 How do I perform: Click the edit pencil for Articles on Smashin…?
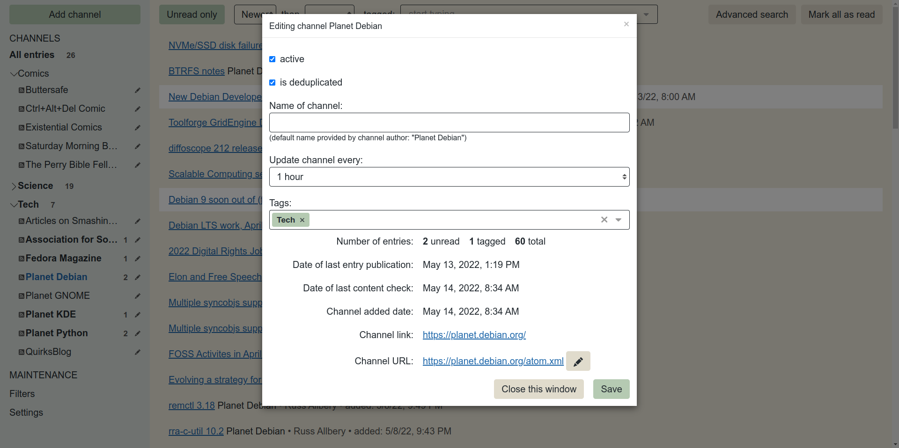137,221
